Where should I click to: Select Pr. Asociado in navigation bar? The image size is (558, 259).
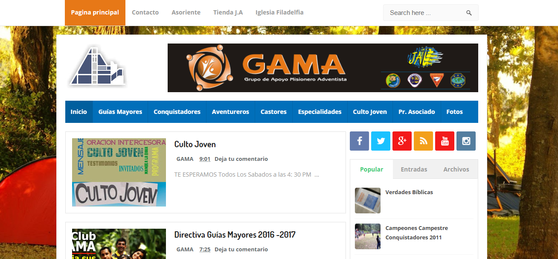[417, 112]
